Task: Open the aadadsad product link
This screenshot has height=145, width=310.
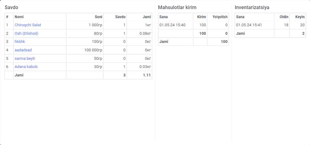Action: coord(23,50)
